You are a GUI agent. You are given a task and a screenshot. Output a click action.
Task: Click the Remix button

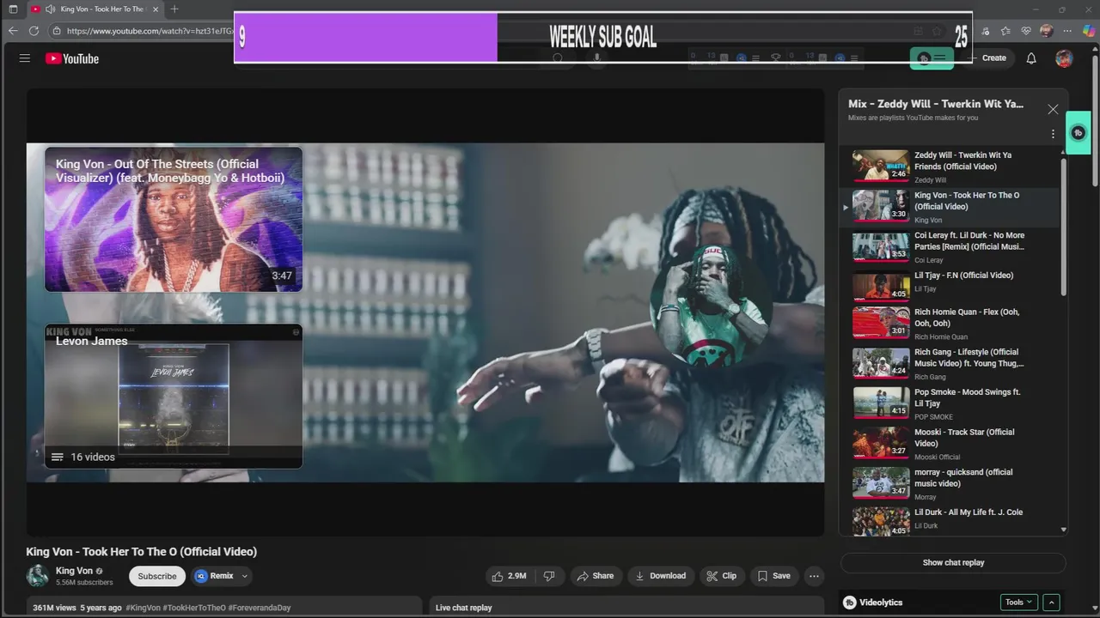(215, 576)
